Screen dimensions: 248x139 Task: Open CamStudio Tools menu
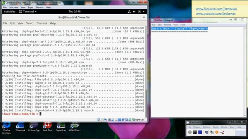tap(215, 127)
